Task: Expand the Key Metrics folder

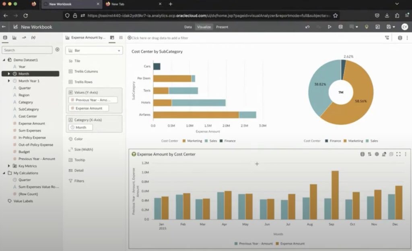Action: [9, 166]
